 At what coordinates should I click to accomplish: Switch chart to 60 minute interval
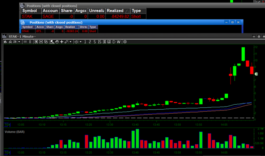pyautogui.click(x=109, y=42)
